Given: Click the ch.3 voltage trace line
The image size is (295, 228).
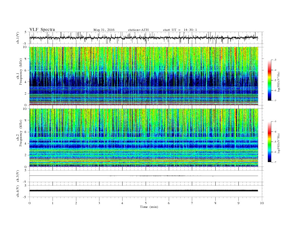Looking at the screenshot, I should 143,176.
